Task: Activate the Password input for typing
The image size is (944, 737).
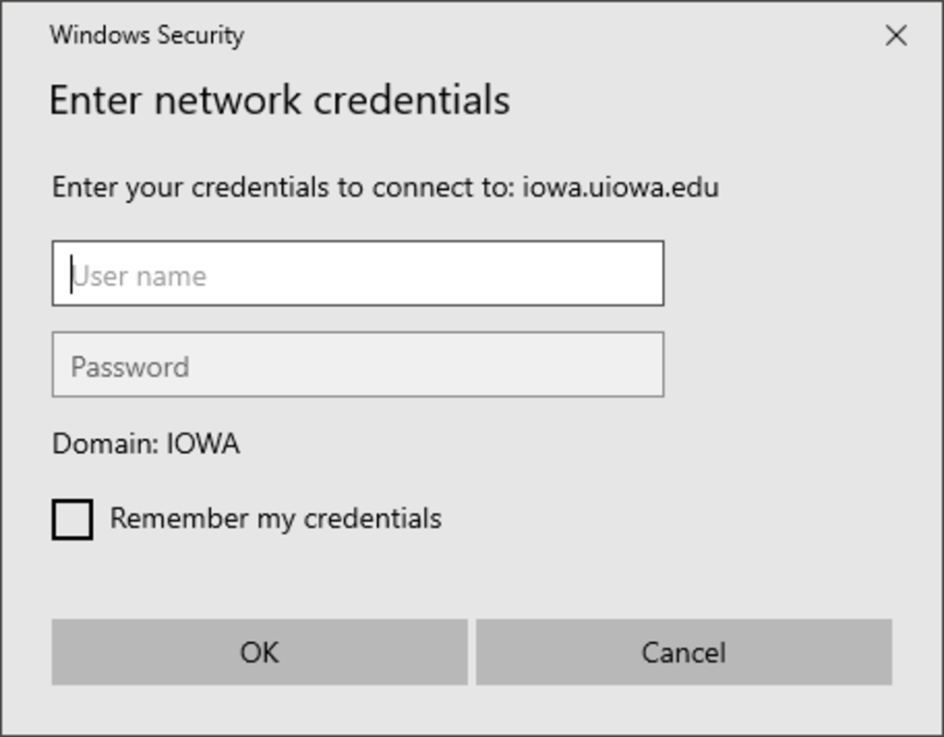Action: click(x=358, y=364)
